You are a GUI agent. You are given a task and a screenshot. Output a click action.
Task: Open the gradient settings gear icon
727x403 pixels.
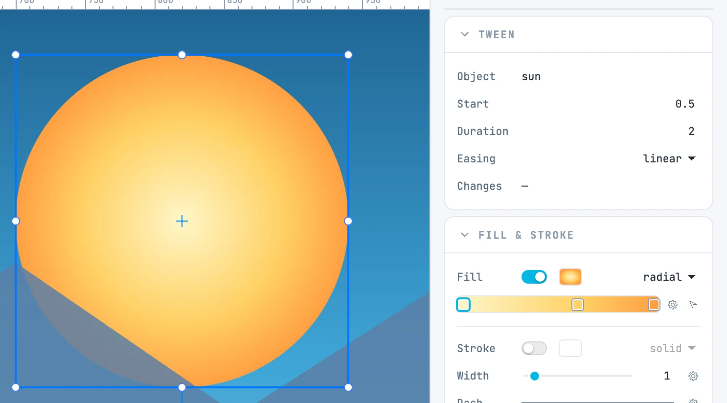pos(673,305)
